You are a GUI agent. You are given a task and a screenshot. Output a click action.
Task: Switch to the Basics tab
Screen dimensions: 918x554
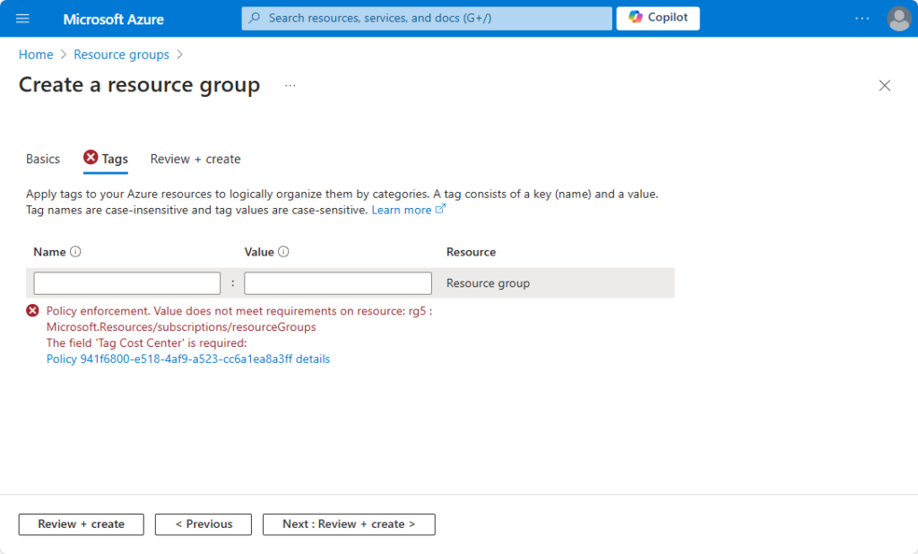(x=42, y=159)
